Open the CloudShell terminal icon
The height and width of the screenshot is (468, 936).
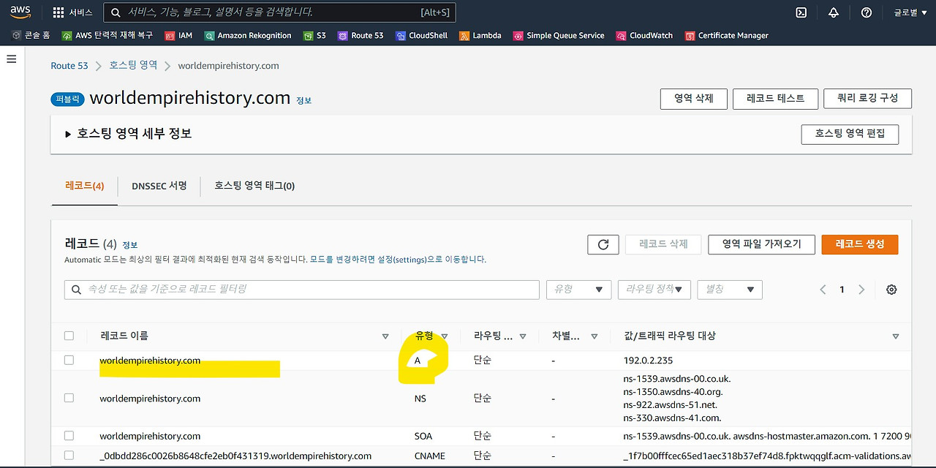(399, 35)
